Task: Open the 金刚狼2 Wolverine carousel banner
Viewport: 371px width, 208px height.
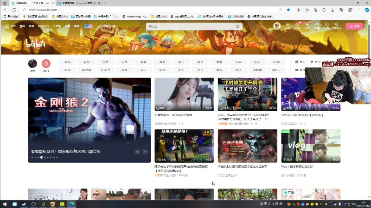Action: pos(89,120)
